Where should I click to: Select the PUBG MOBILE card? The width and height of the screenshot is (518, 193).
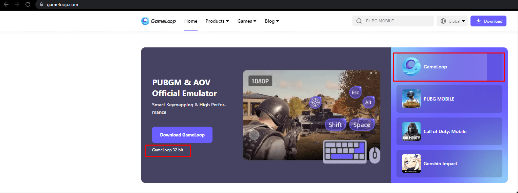click(x=449, y=99)
